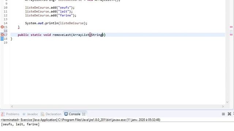Click the red overview ruler mark for line 15
The image size is (234, 131).
point(231,27)
